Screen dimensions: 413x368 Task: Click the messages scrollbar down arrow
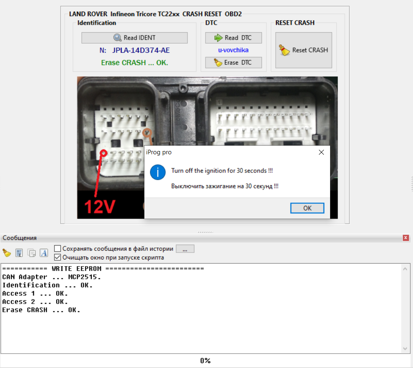(405, 349)
